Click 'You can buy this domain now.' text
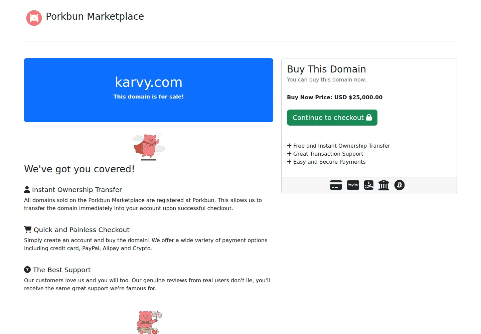The height and width of the screenshot is (334, 481). tap(326, 79)
